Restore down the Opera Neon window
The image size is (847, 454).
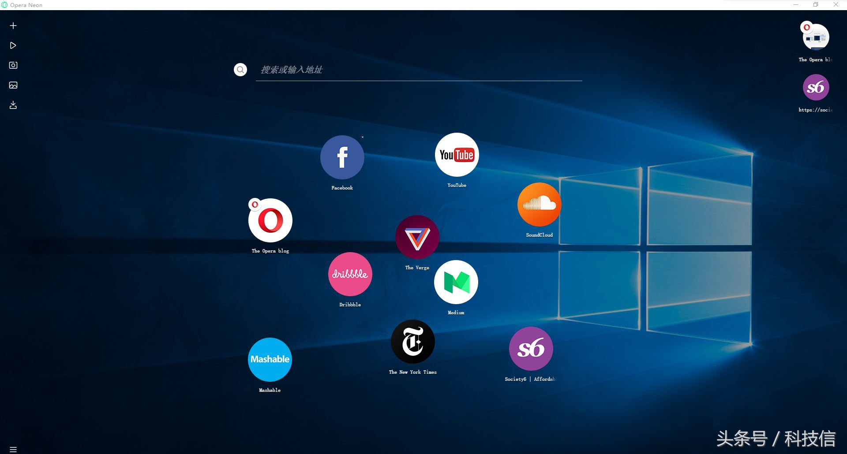(816, 5)
